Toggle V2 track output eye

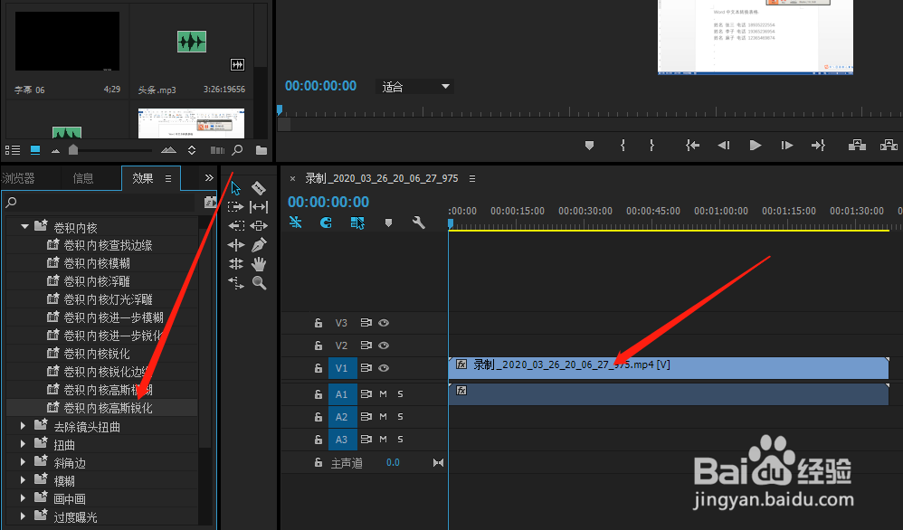(384, 345)
